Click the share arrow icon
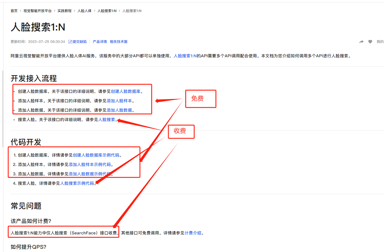The image size is (384, 252). (x=361, y=42)
